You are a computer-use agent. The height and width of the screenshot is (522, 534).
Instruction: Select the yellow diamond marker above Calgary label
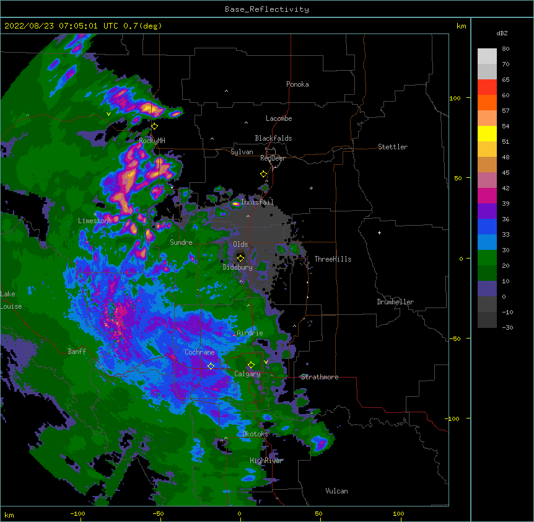tap(251, 365)
